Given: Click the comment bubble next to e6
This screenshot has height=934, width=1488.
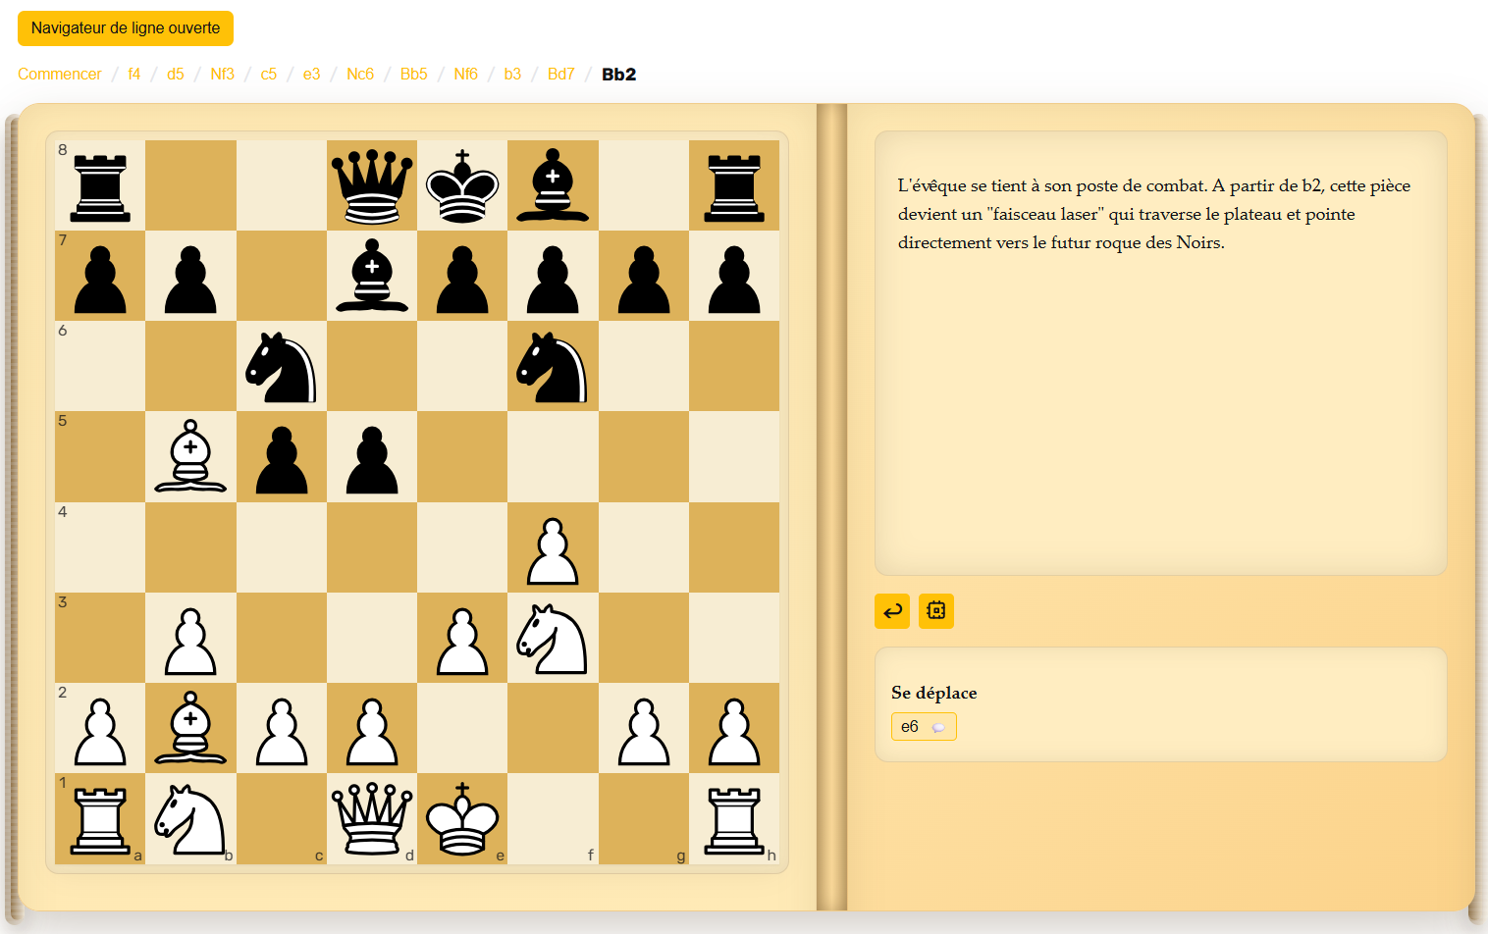Looking at the screenshot, I should [938, 727].
